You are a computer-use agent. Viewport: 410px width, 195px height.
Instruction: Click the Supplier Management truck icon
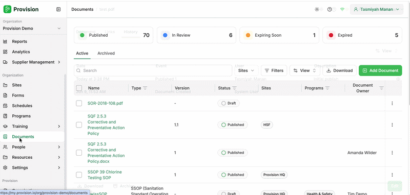[5, 62]
